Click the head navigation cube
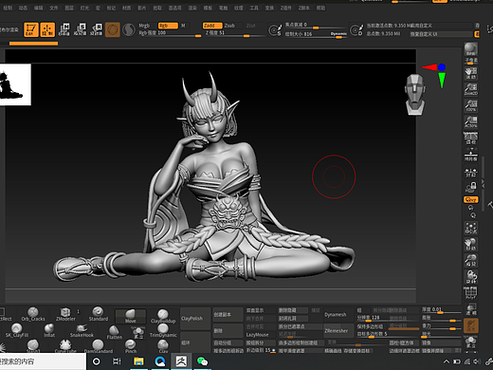The height and width of the screenshot is (370, 493). coord(414,94)
